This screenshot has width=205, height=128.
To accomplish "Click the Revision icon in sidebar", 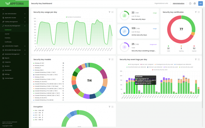I will [3, 66].
